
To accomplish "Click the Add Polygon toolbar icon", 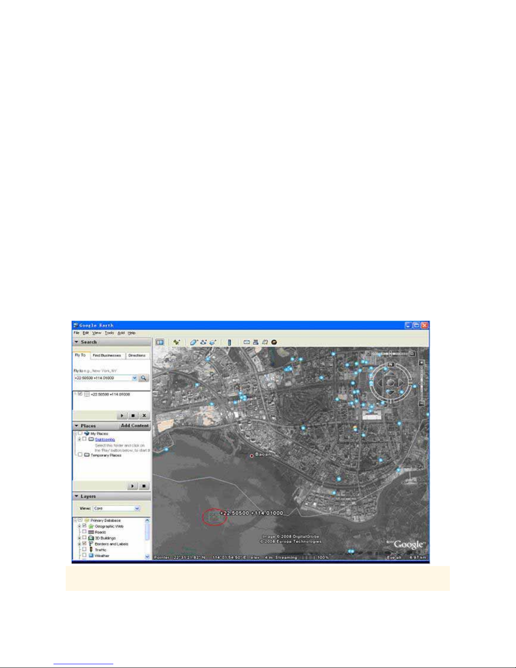I will pyautogui.click(x=193, y=342).
